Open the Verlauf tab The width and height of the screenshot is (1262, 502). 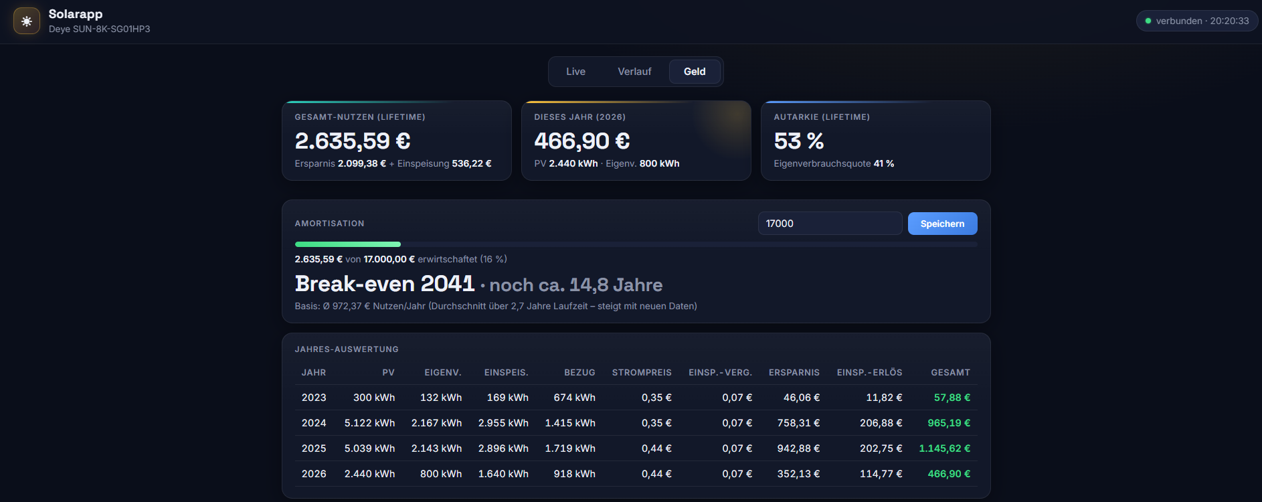(x=634, y=72)
